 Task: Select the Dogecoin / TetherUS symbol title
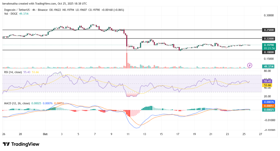click(x=20, y=10)
